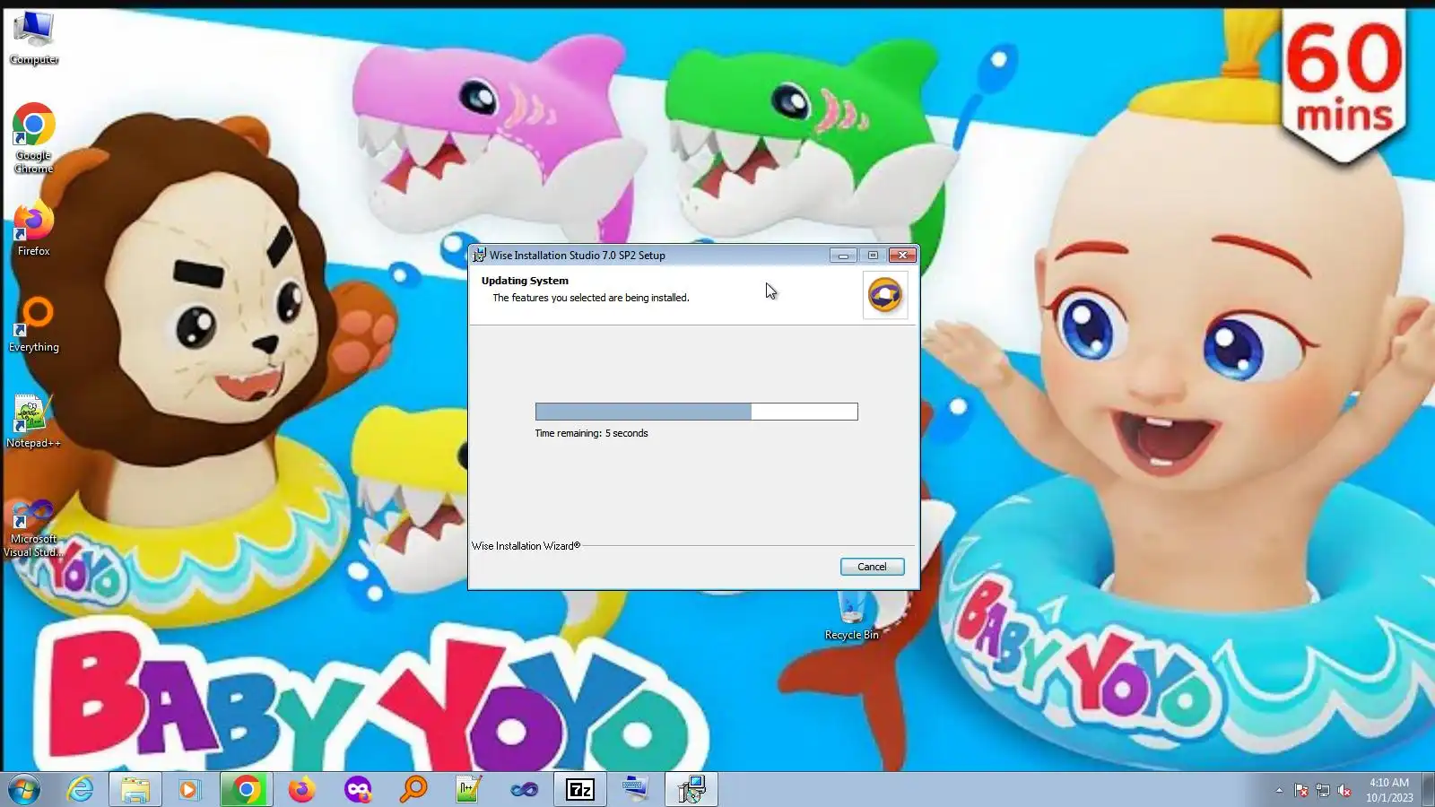Open Visual Studio from the taskbar
Viewport: 1435px width, 807px height.
click(525, 790)
